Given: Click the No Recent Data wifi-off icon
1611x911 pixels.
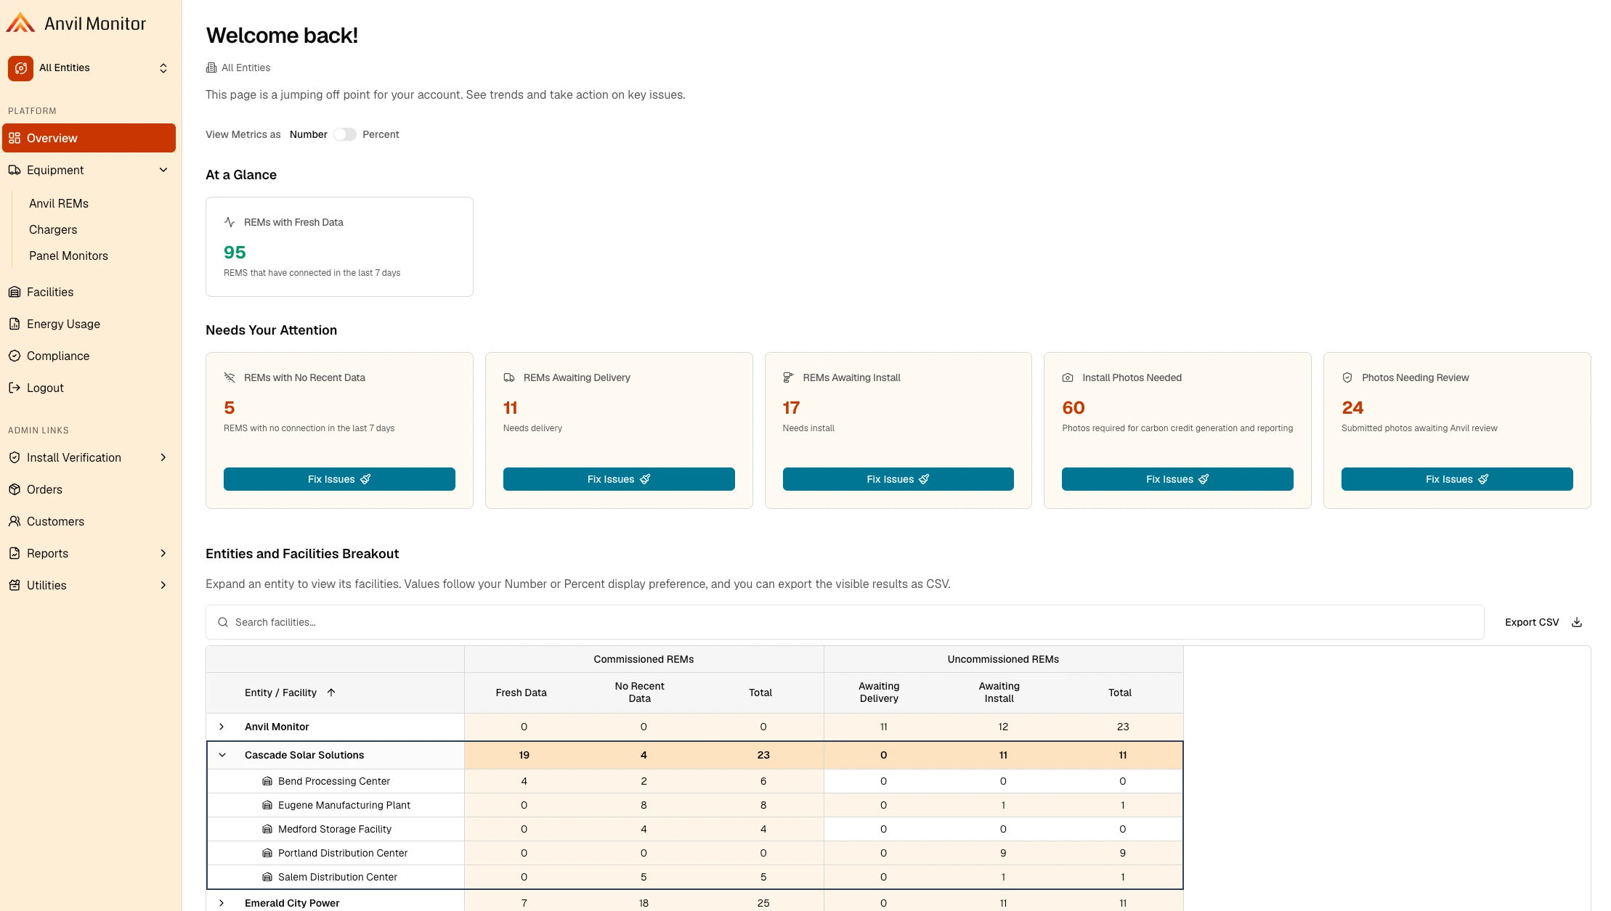Looking at the screenshot, I should tap(230, 377).
